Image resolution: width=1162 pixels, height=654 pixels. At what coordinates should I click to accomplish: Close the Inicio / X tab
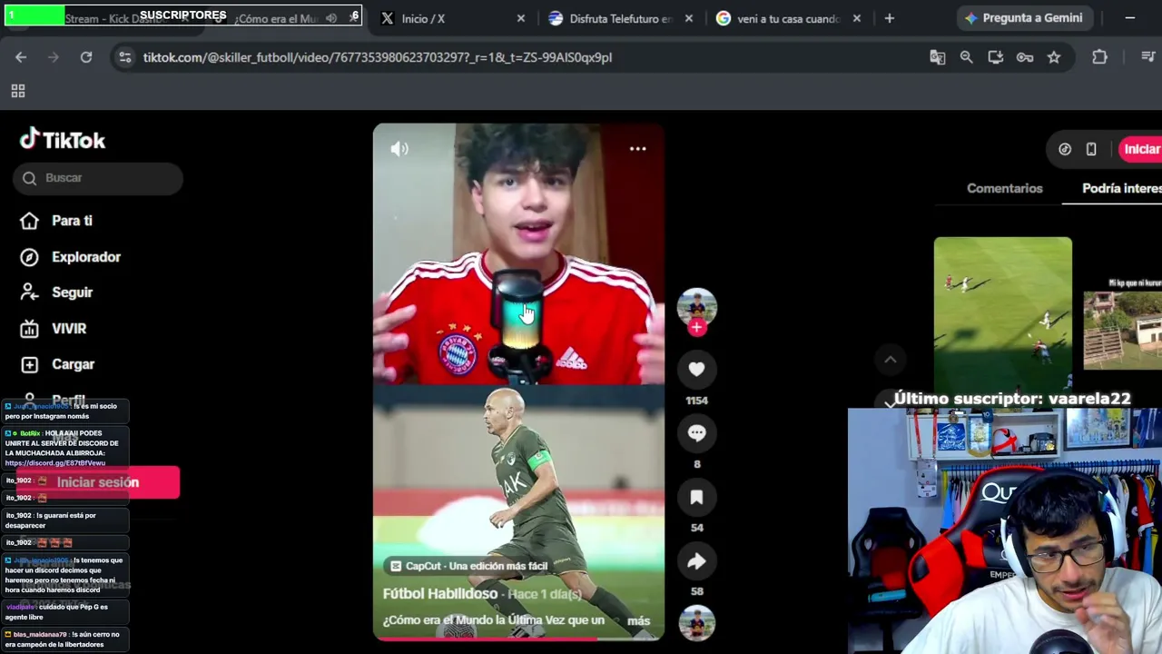(x=521, y=18)
